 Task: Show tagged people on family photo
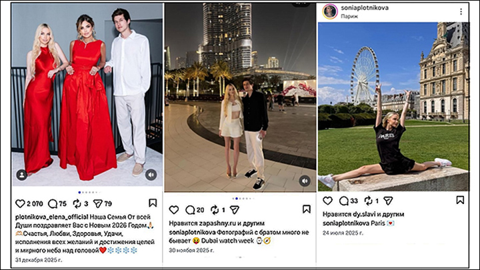click(x=22, y=175)
